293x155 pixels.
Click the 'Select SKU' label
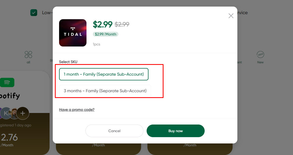(68, 62)
